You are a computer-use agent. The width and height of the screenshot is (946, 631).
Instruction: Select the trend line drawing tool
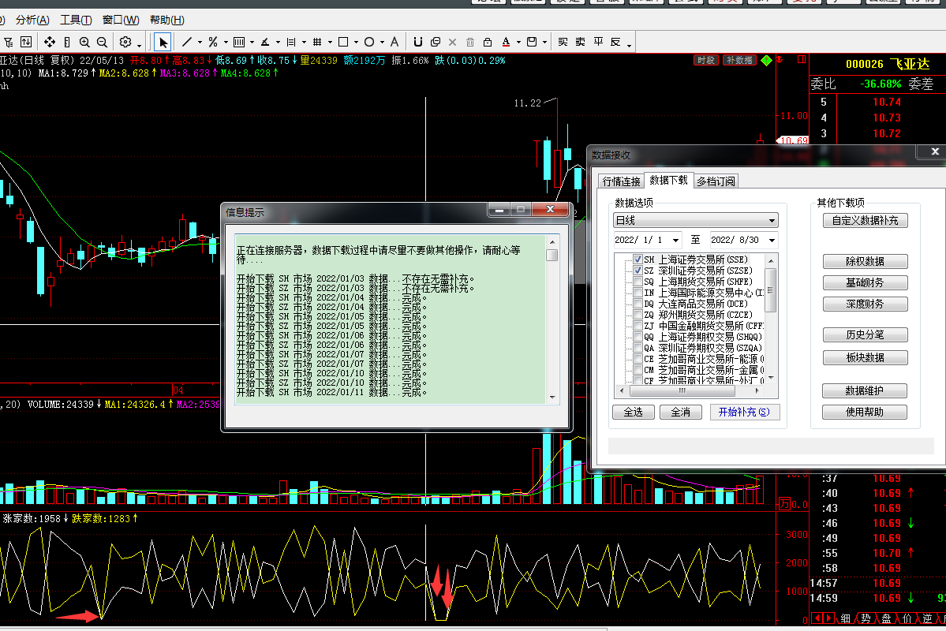[187, 43]
